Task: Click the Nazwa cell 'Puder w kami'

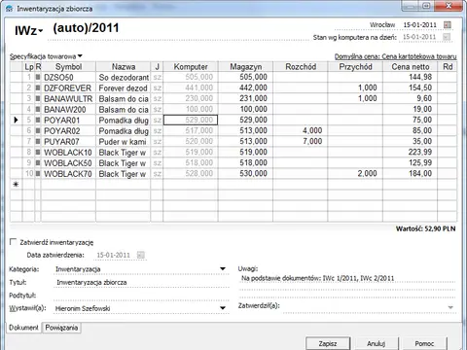Action: click(124, 141)
